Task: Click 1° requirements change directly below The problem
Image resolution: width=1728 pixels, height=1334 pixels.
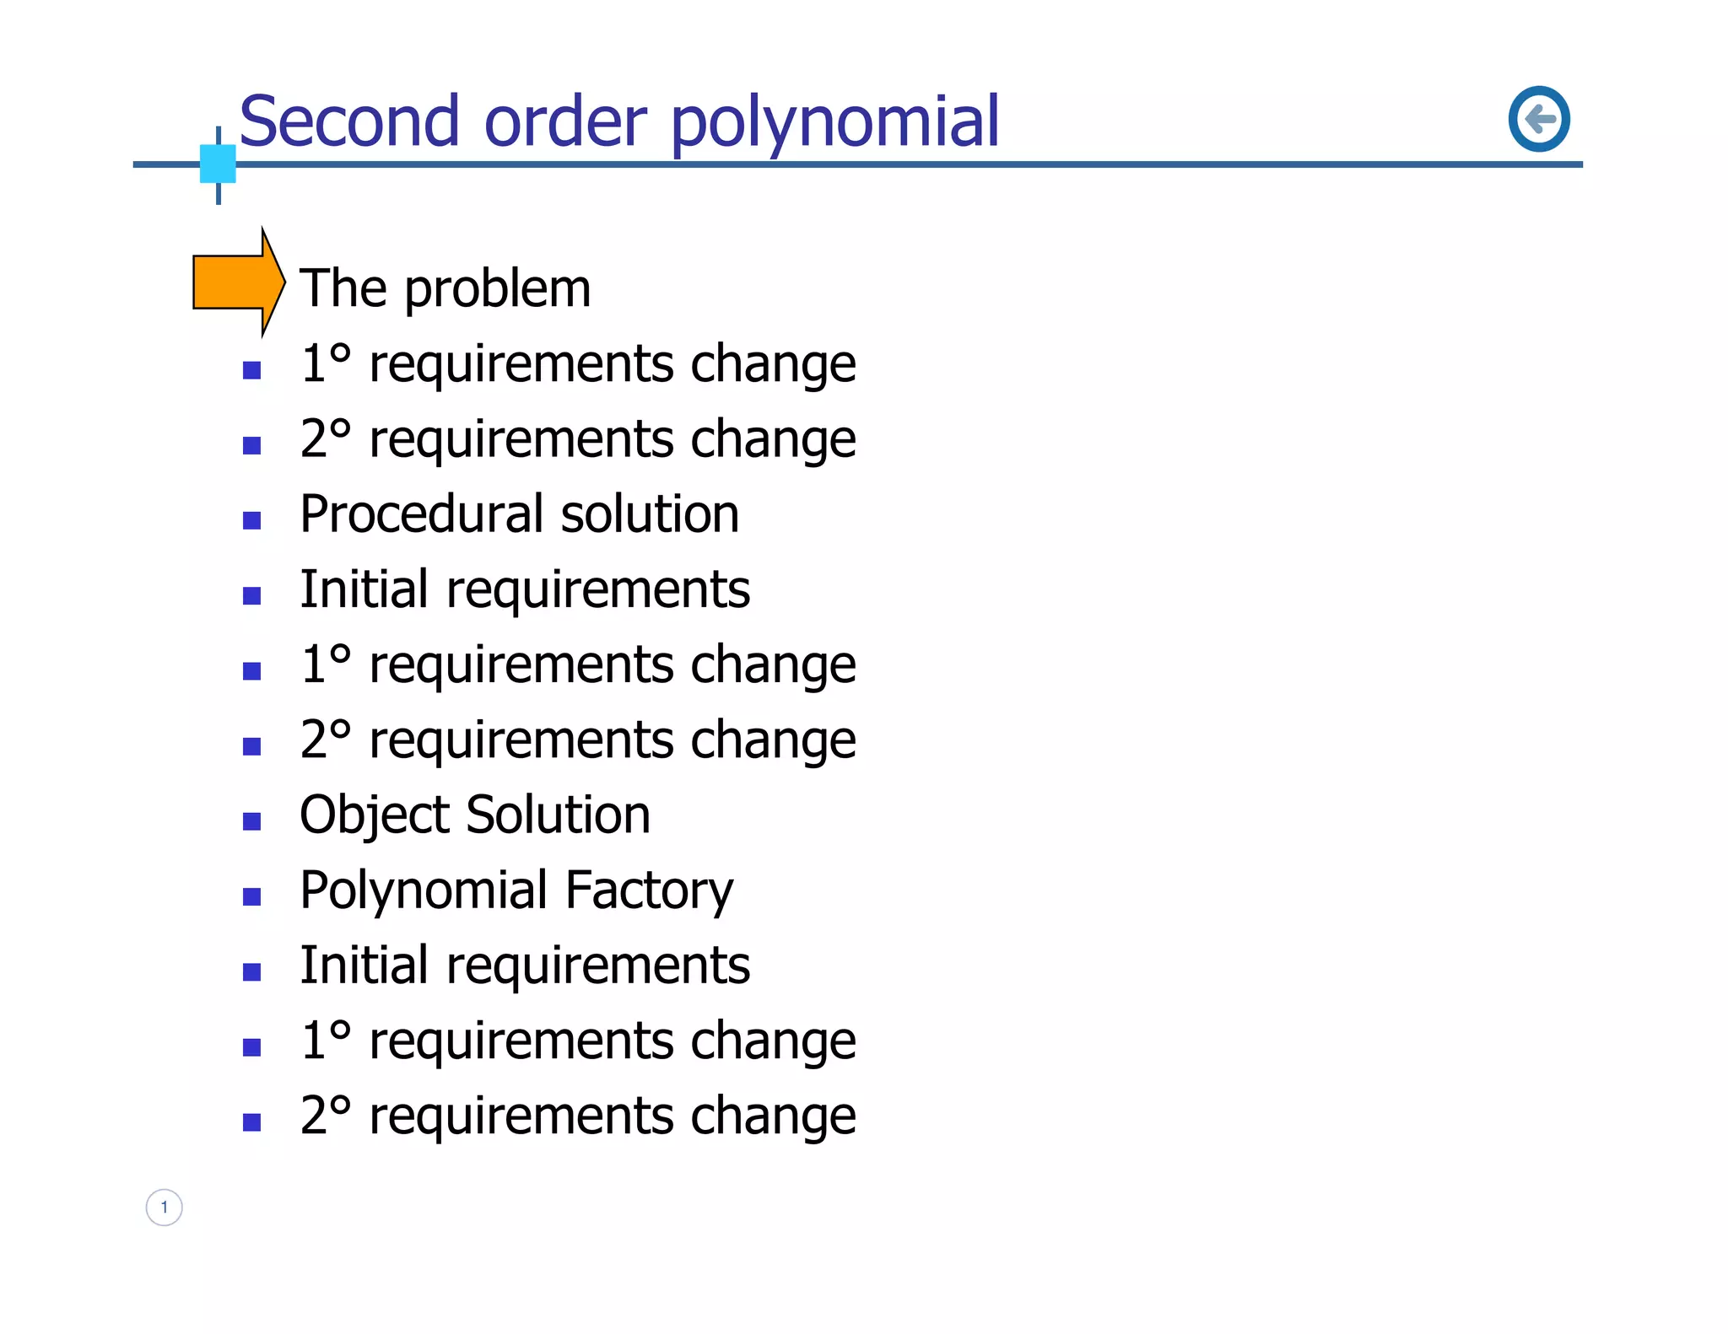Action: (x=578, y=363)
